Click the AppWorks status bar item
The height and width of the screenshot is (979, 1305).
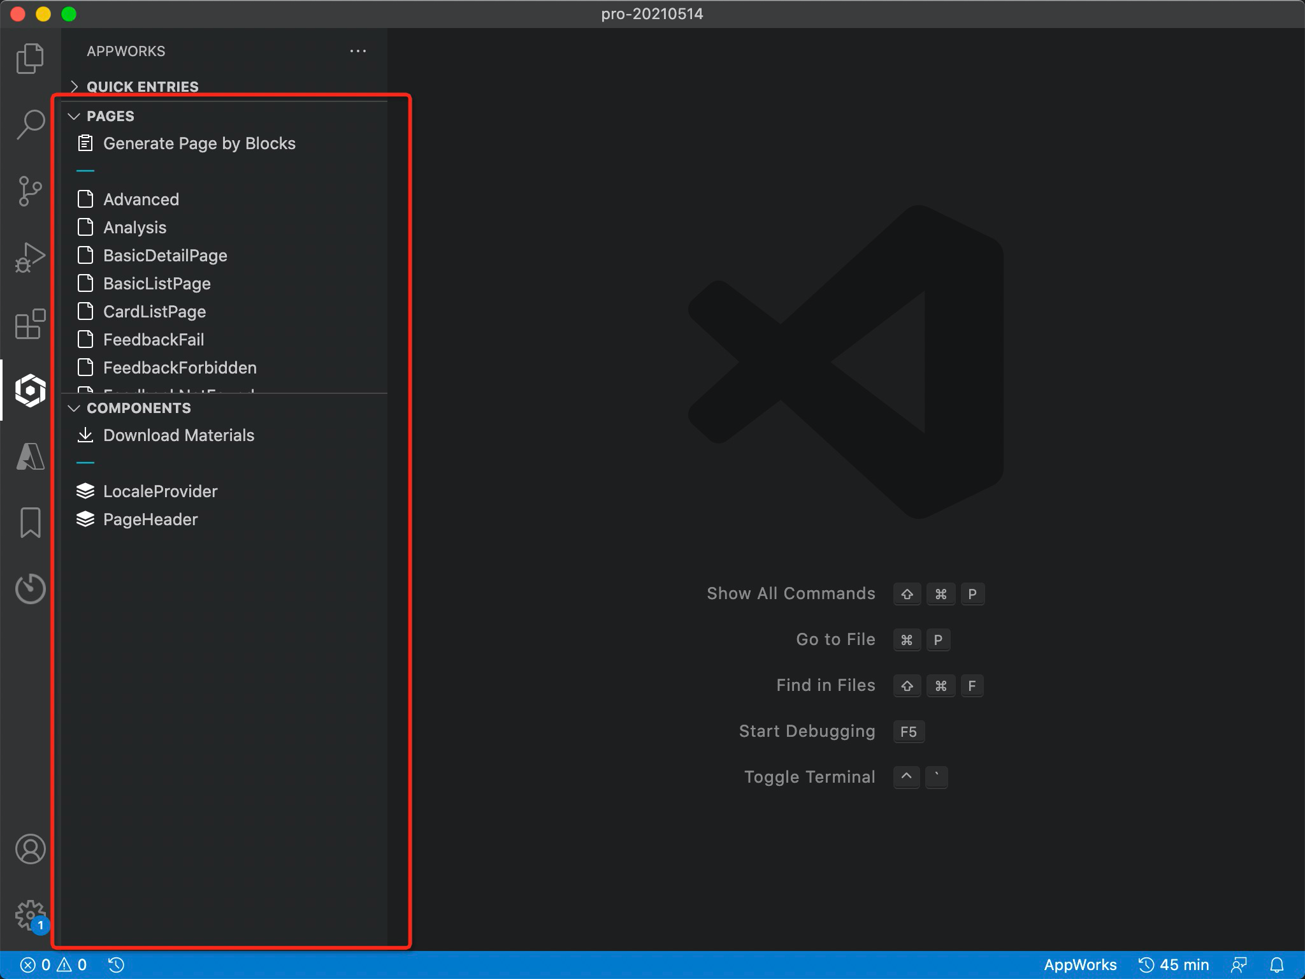click(x=1080, y=965)
